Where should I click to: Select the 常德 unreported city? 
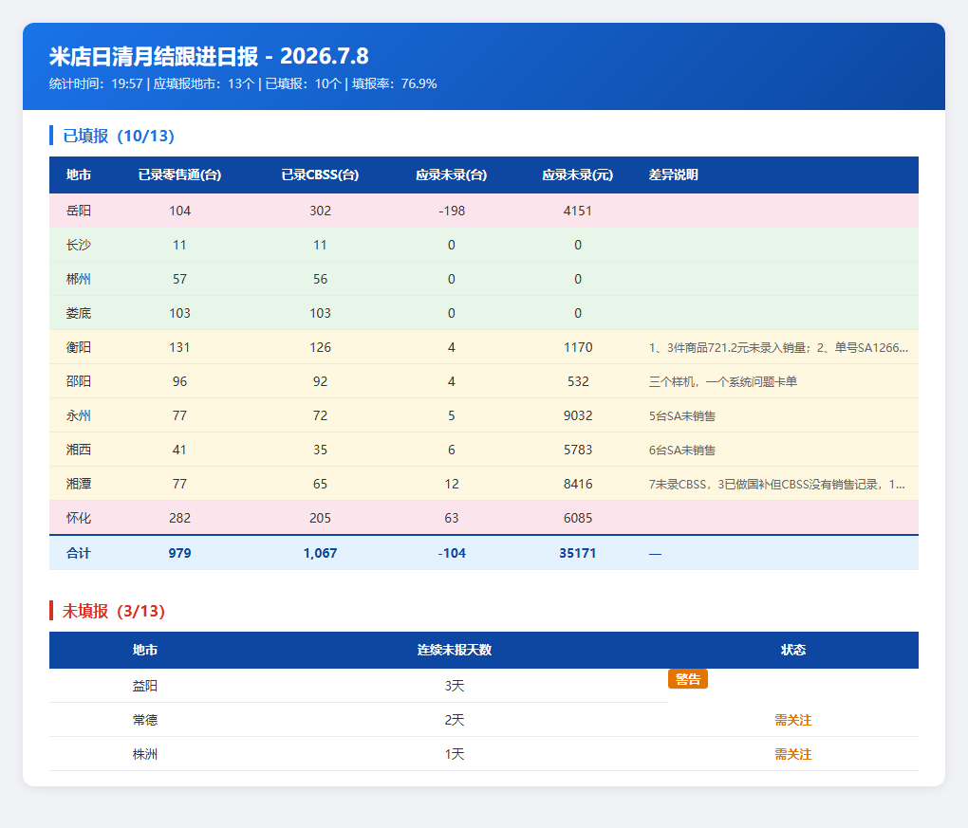coord(145,720)
